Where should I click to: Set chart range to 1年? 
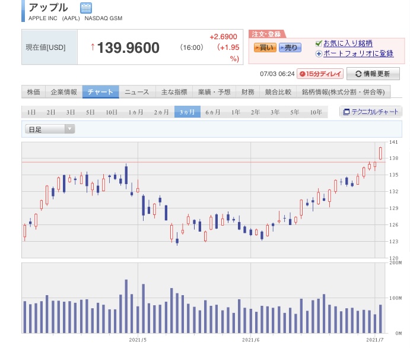[x=236, y=112]
